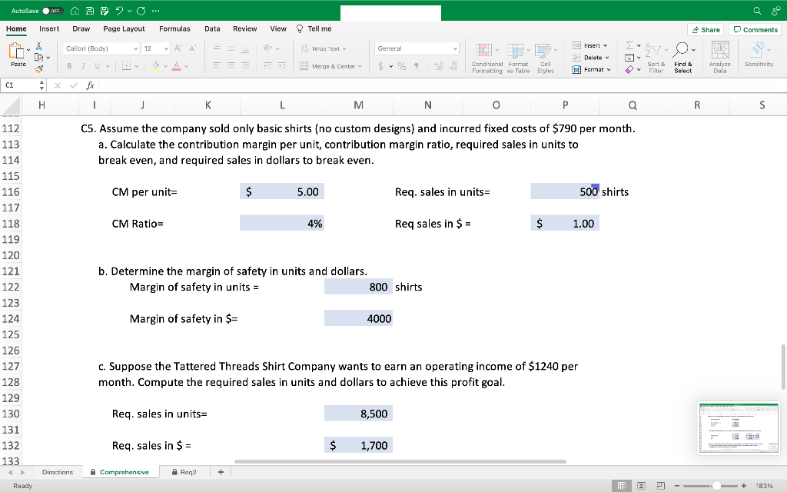Click Merge & Center
This screenshot has width=787, height=492.
pos(330,66)
